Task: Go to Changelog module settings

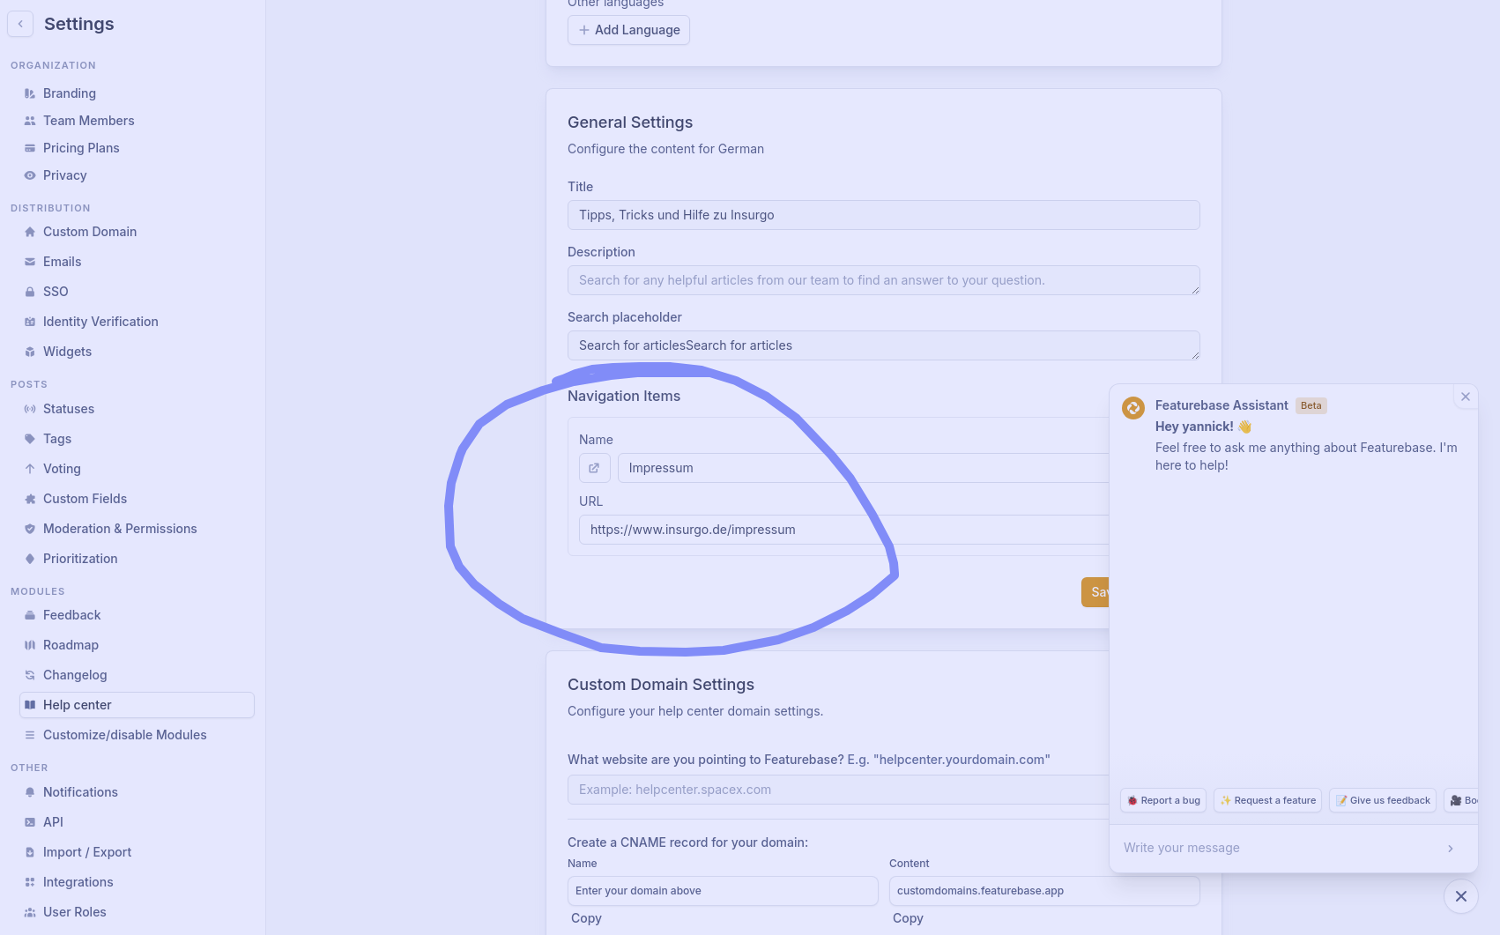Action: pos(75,675)
